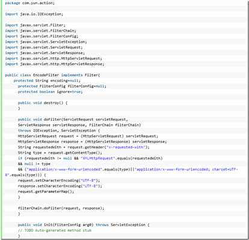Click 'import javax.servlet.FilterConfig;' line
This screenshot has width=249, height=240.
[41, 36]
